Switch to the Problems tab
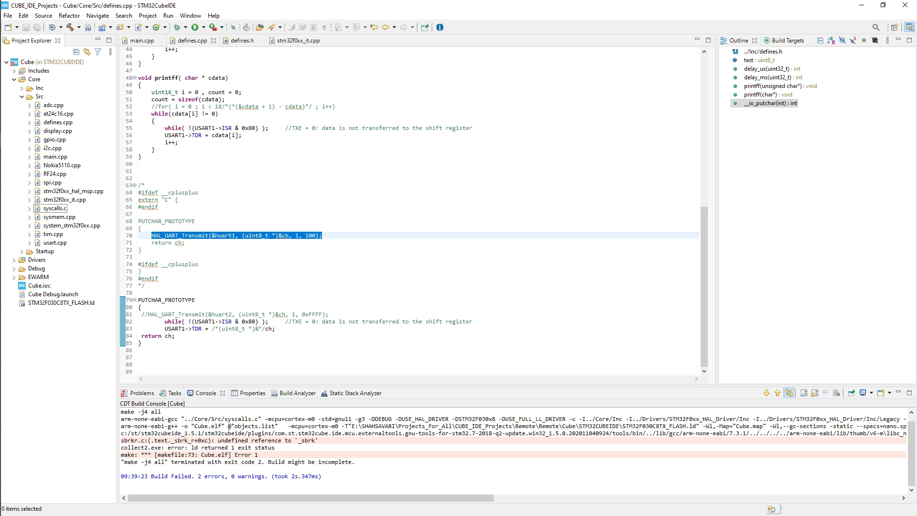 (x=138, y=393)
